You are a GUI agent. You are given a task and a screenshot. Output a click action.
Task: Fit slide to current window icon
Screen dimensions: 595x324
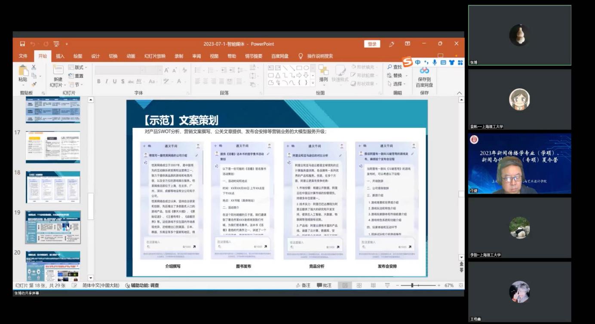(461, 285)
